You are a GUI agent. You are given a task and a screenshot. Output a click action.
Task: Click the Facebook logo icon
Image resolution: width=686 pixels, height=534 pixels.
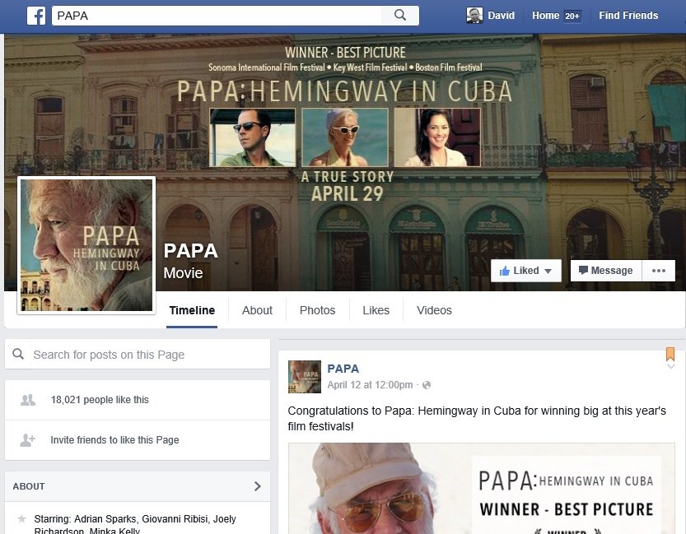[36, 16]
